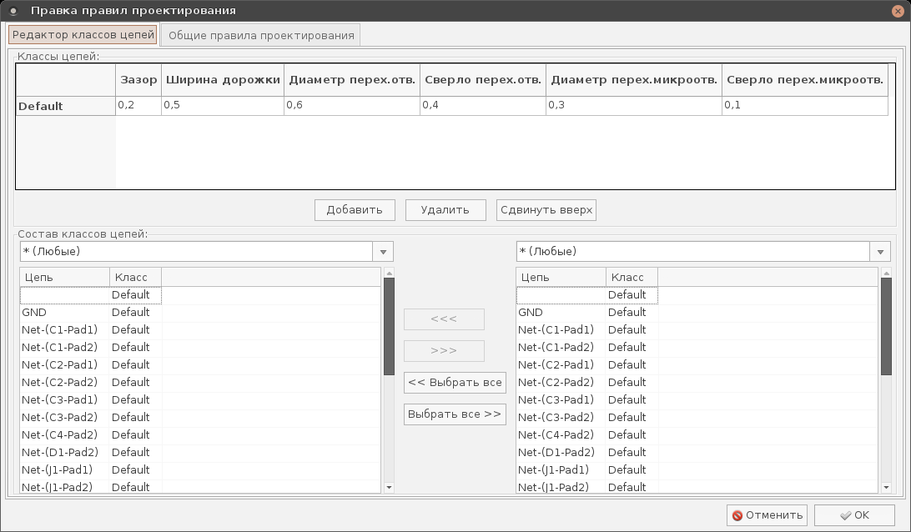
Task: Edit Сверло перех.микроотв. value 0,1
Action: coord(805,105)
